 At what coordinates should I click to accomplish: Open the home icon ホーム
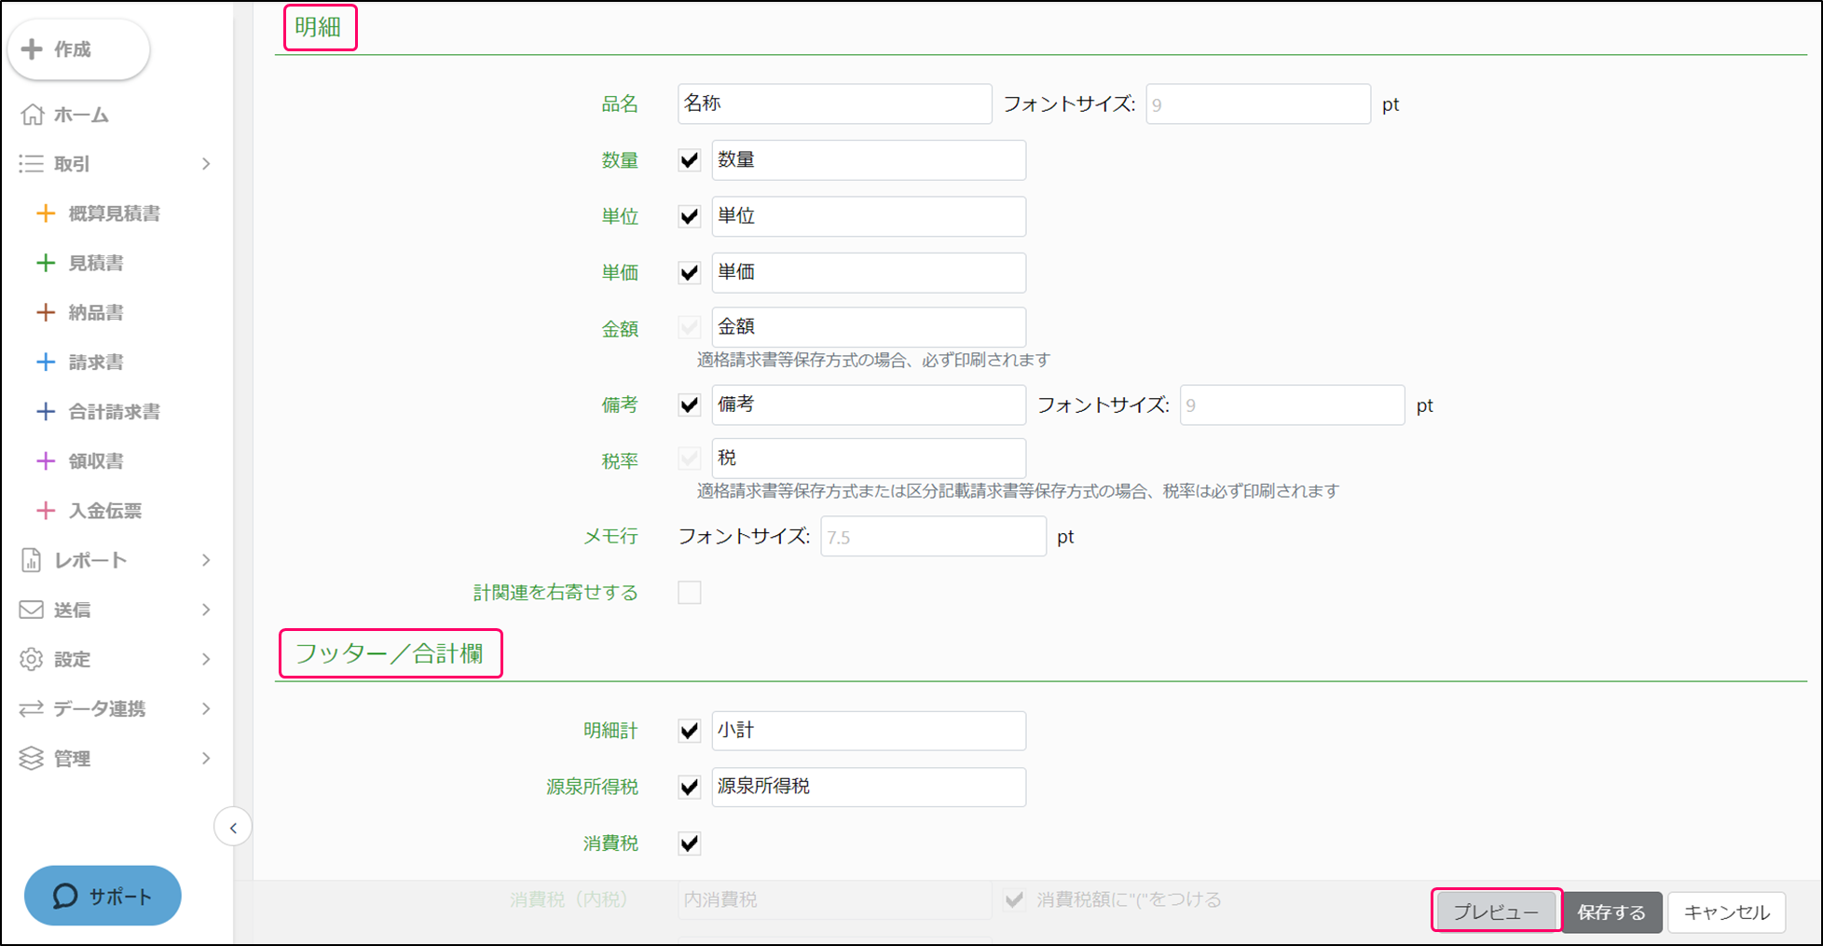tap(33, 115)
